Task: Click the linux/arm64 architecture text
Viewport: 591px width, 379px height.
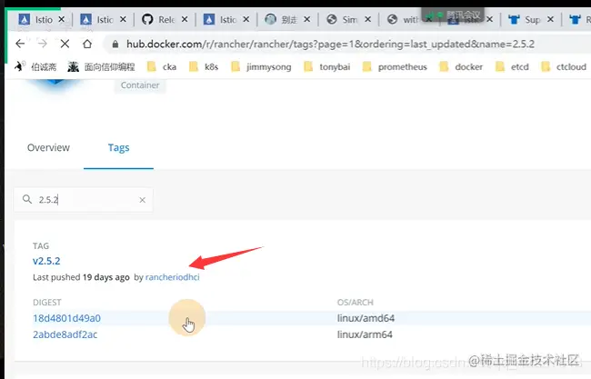Action: [365, 334]
